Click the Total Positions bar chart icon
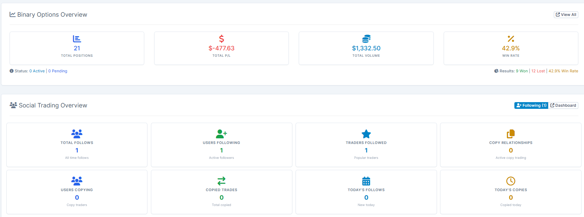 tap(77, 39)
